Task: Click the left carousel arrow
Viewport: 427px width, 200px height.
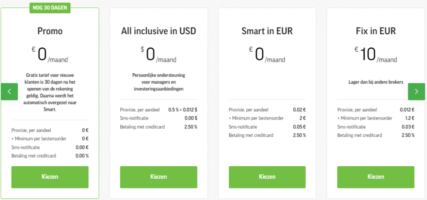Action: 9,92
